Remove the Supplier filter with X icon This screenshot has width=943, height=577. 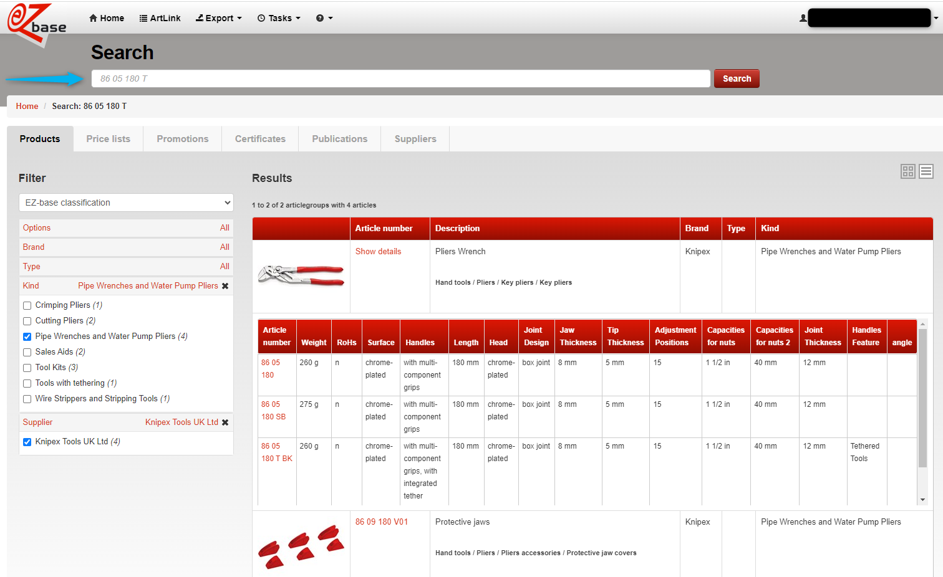[x=225, y=422]
